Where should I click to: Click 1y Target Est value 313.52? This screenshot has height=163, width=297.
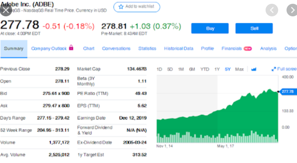pyautogui.click(x=139, y=155)
